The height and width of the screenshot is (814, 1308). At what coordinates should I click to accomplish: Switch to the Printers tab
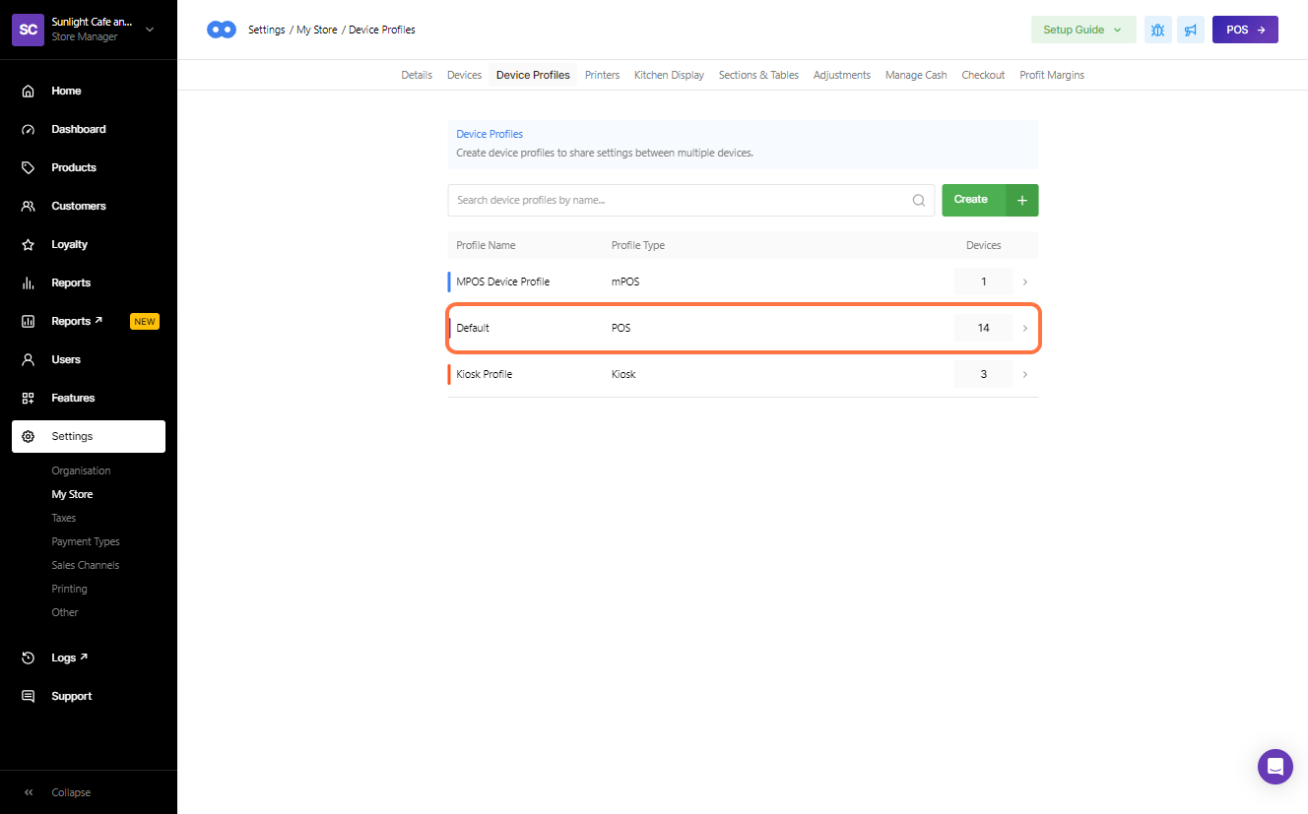pos(602,75)
